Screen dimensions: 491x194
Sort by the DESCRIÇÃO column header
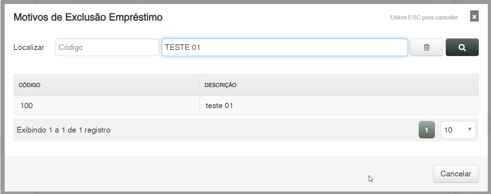220,85
